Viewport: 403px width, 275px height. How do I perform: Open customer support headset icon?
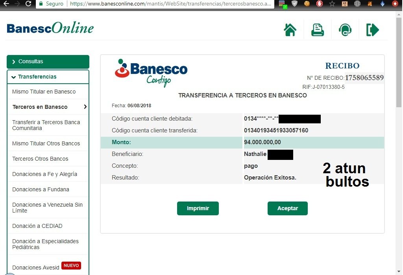point(345,30)
